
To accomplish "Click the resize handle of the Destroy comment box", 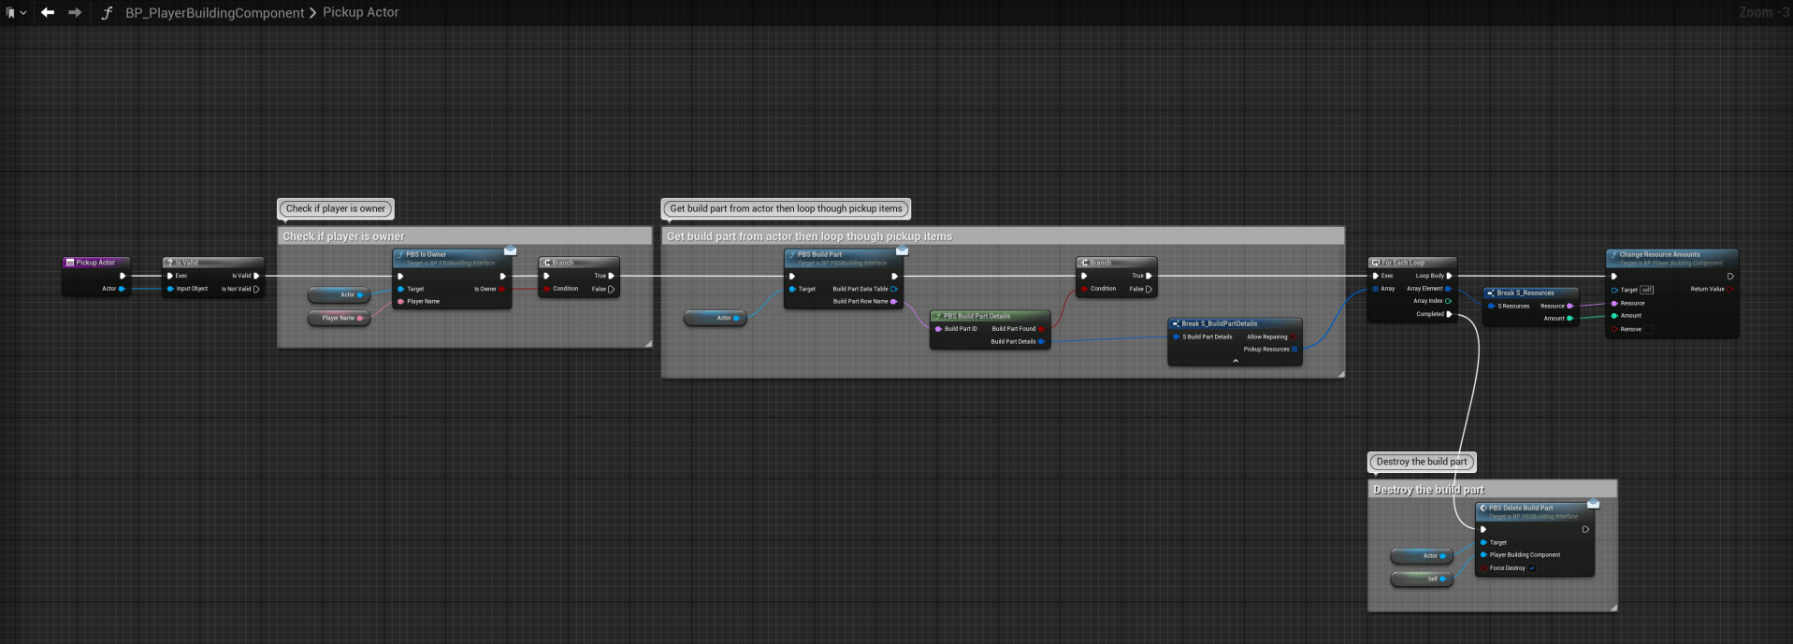I will pyautogui.click(x=1613, y=608).
